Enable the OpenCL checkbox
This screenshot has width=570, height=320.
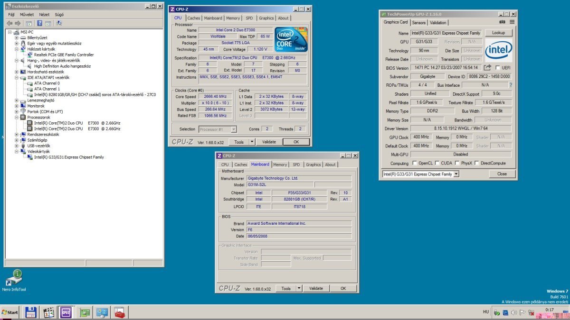tap(414, 163)
